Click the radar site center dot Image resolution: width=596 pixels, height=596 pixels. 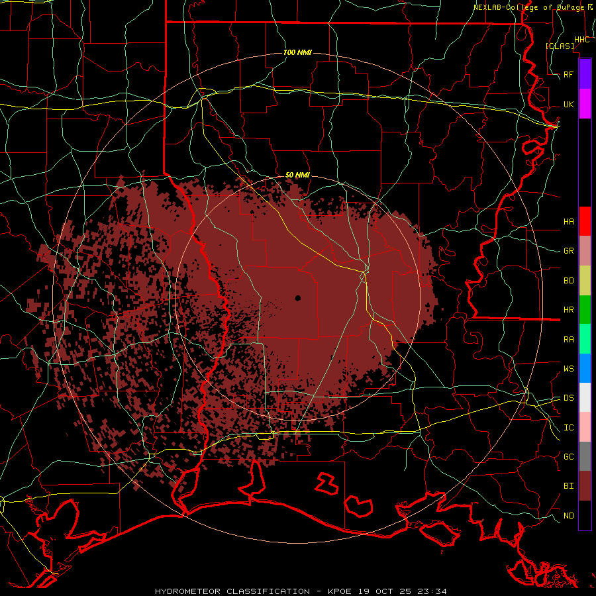(x=298, y=298)
